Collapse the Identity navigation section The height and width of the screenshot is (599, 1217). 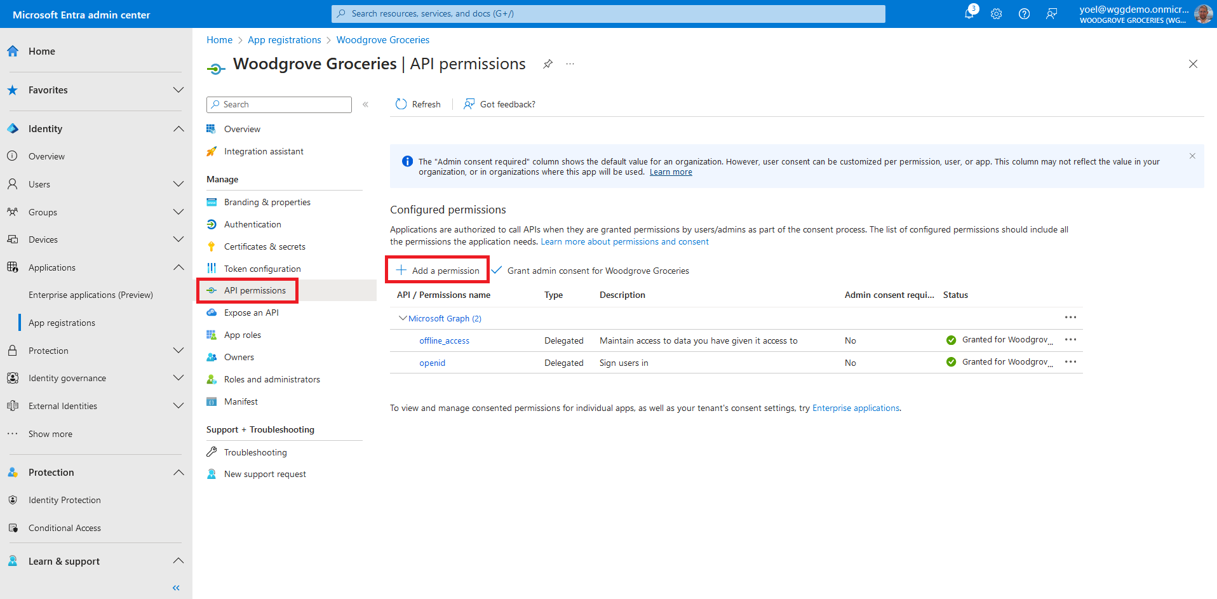178,129
